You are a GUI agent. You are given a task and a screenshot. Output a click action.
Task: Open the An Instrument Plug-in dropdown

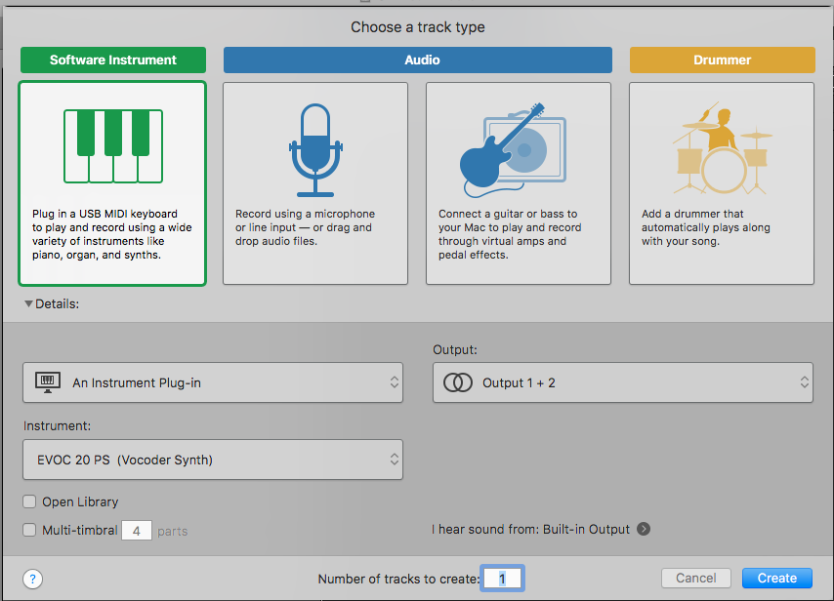pos(213,382)
